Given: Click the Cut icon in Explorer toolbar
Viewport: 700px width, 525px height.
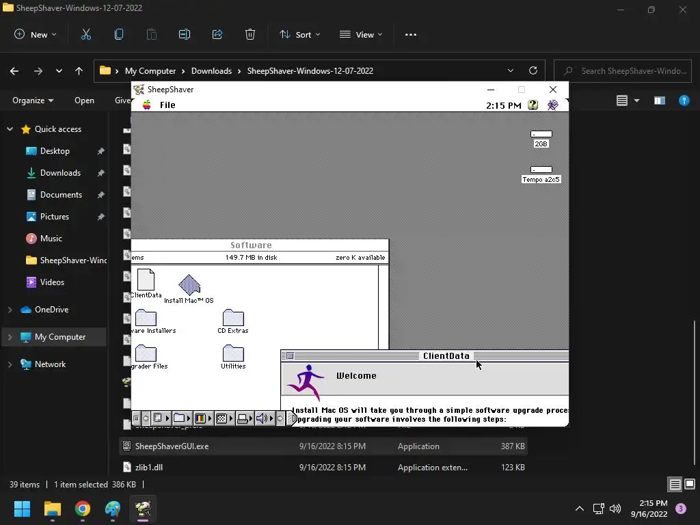Looking at the screenshot, I should 85,34.
